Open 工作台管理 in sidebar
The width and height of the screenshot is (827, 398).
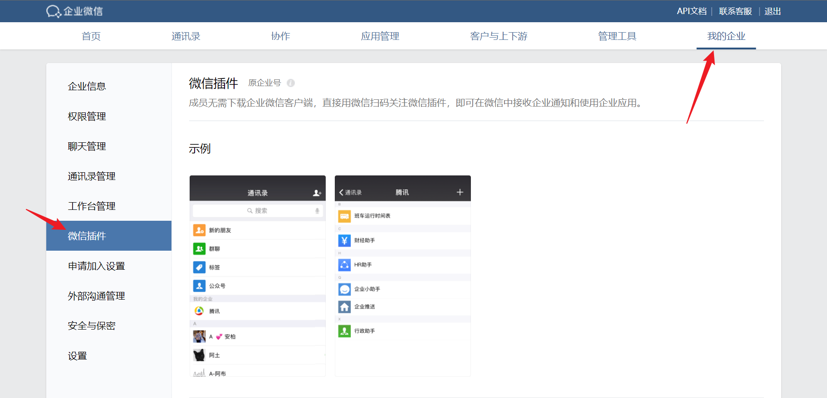(109, 206)
